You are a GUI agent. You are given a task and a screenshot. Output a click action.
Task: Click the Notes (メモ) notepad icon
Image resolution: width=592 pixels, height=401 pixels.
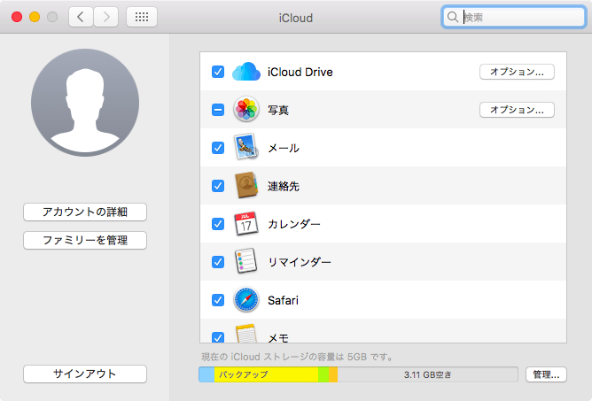click(245, 334)
